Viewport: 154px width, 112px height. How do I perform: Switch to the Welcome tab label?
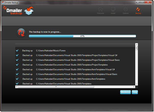pos(100,13)
